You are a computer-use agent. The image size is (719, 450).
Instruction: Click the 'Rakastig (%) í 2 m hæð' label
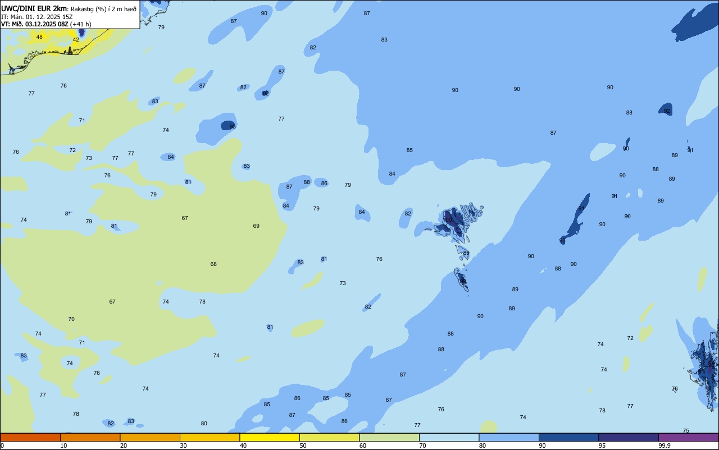pos(103,8)
